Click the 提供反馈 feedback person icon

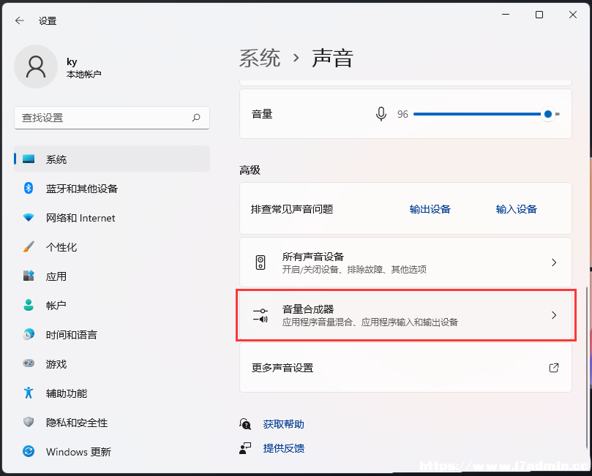point(245,448)
